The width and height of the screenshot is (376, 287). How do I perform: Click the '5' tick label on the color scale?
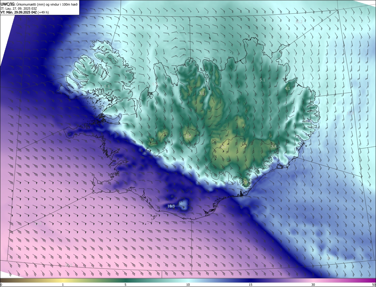point(125,285)
